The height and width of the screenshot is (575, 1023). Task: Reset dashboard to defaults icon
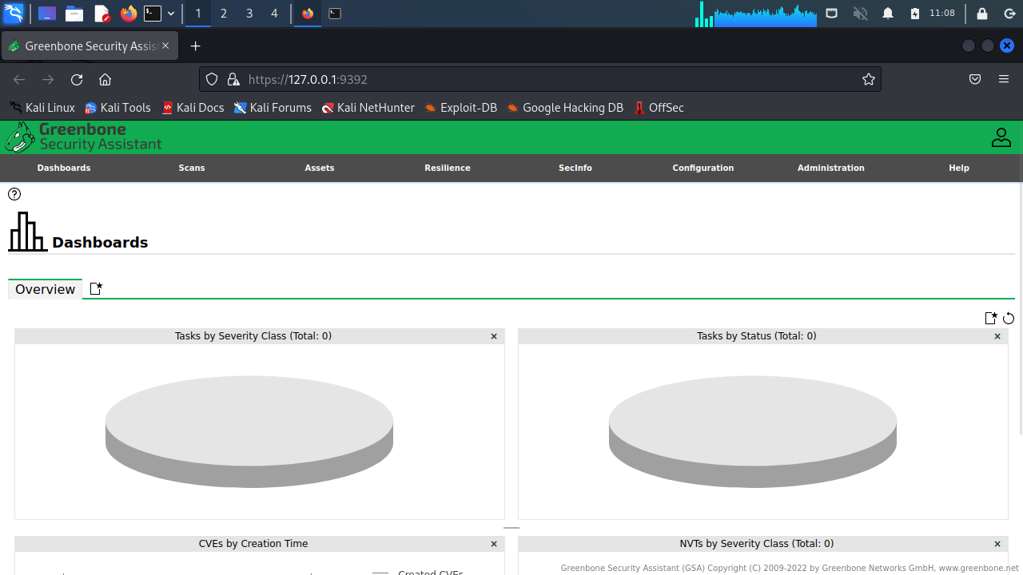(x=1009, y=318)
